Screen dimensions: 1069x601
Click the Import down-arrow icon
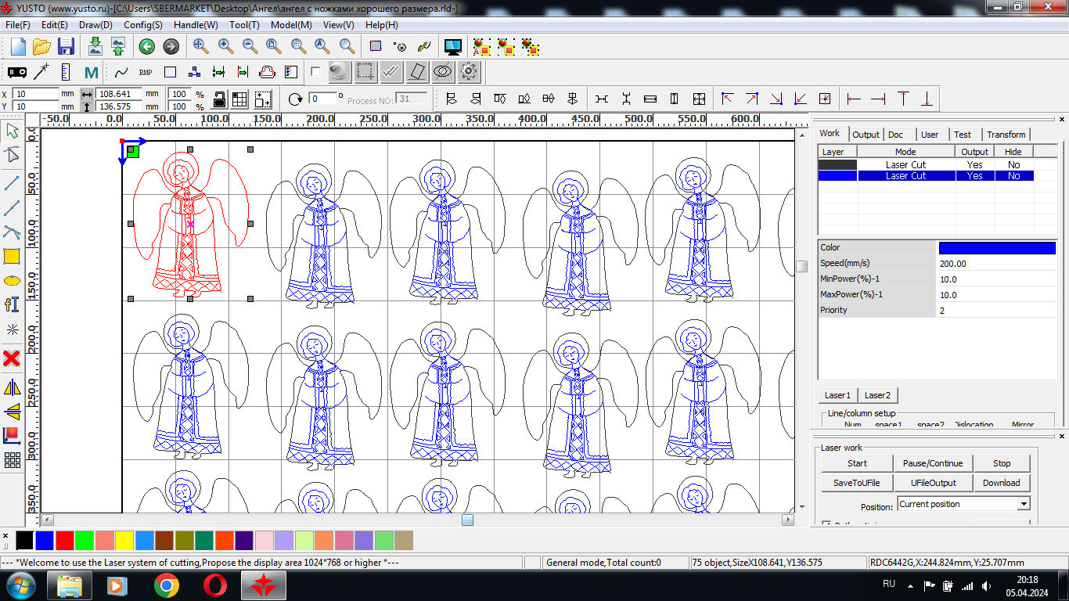tap(95, 46)
